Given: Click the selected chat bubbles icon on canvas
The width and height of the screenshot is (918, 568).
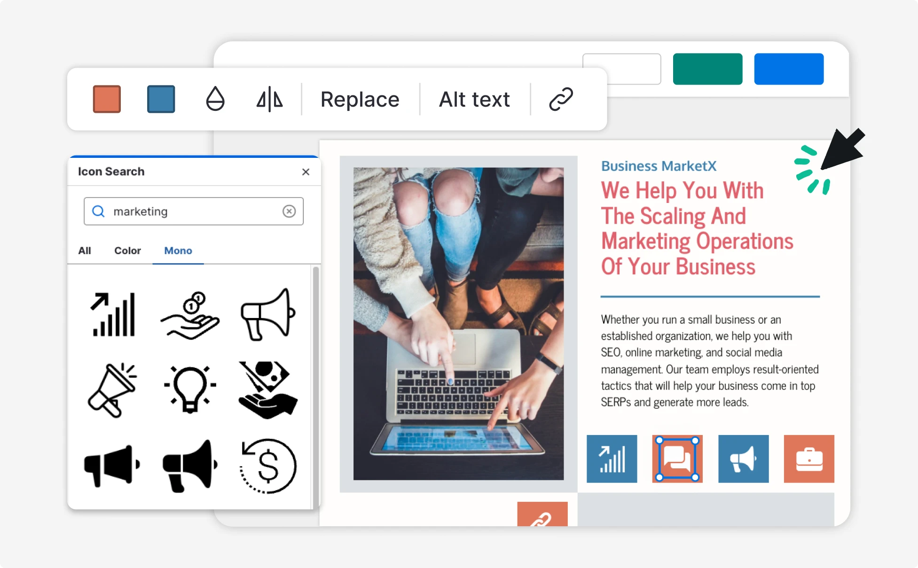Looking at the screenshot, I should 677,459.
